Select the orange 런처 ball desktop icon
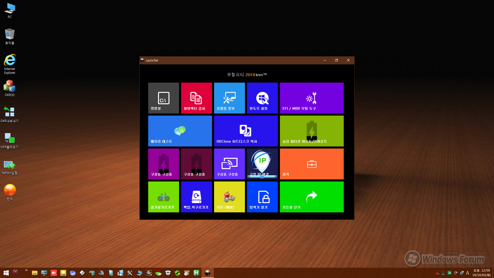The image size is (494, 278). pos(10,193)
